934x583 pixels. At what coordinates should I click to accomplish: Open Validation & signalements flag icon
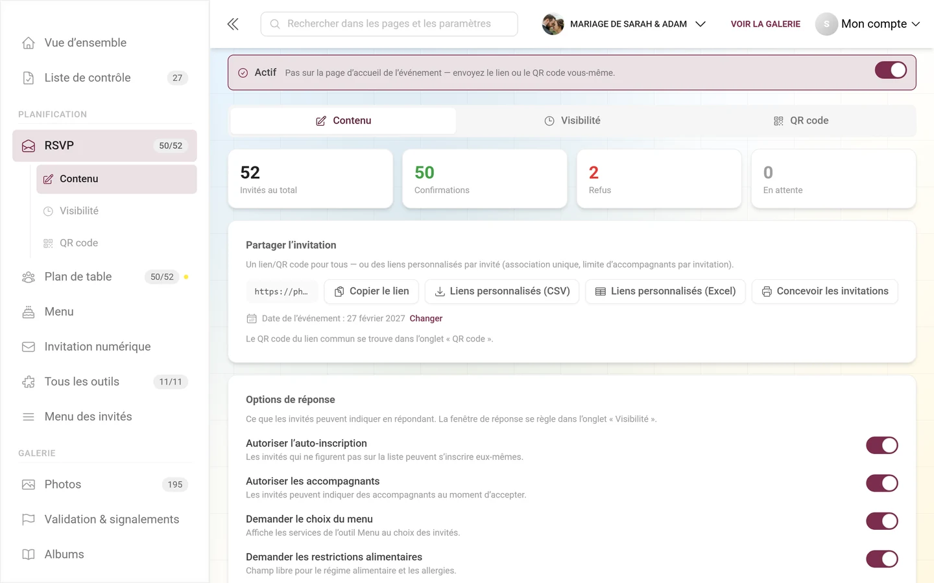tap(29, 520)
